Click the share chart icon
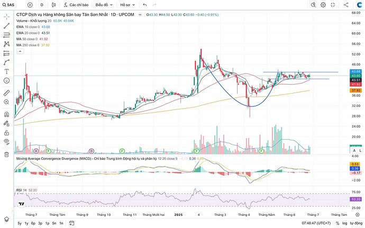Screen dimensions: 365x228 [x=346, y=5]
